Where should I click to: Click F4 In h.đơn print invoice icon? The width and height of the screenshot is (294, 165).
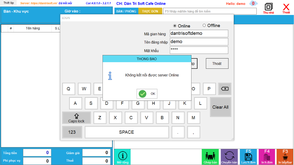[x=267, y=157]
